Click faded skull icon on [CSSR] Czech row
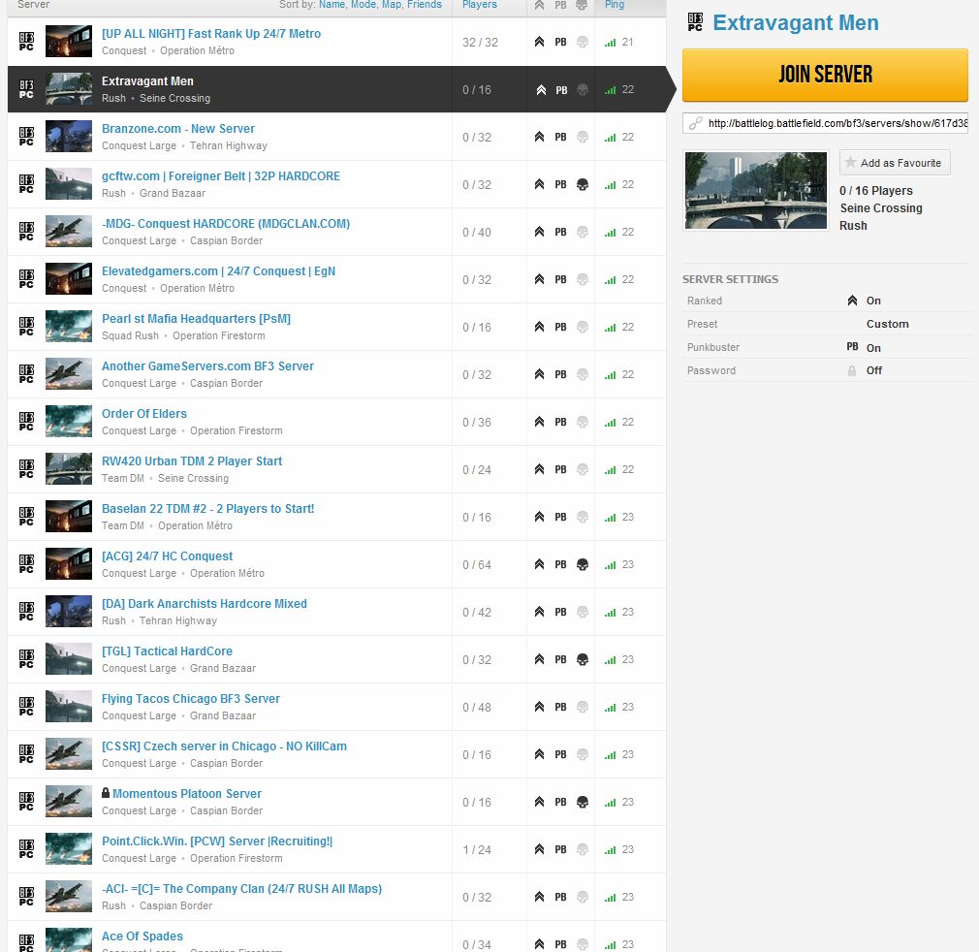This screenshot has height=952, width=979. [582, 754]
